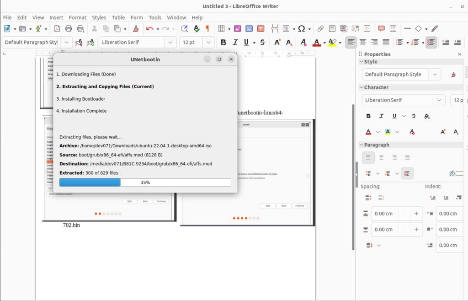Toggle Italic in the formatting toolbar
468x301 pixels.
[235, 43]
